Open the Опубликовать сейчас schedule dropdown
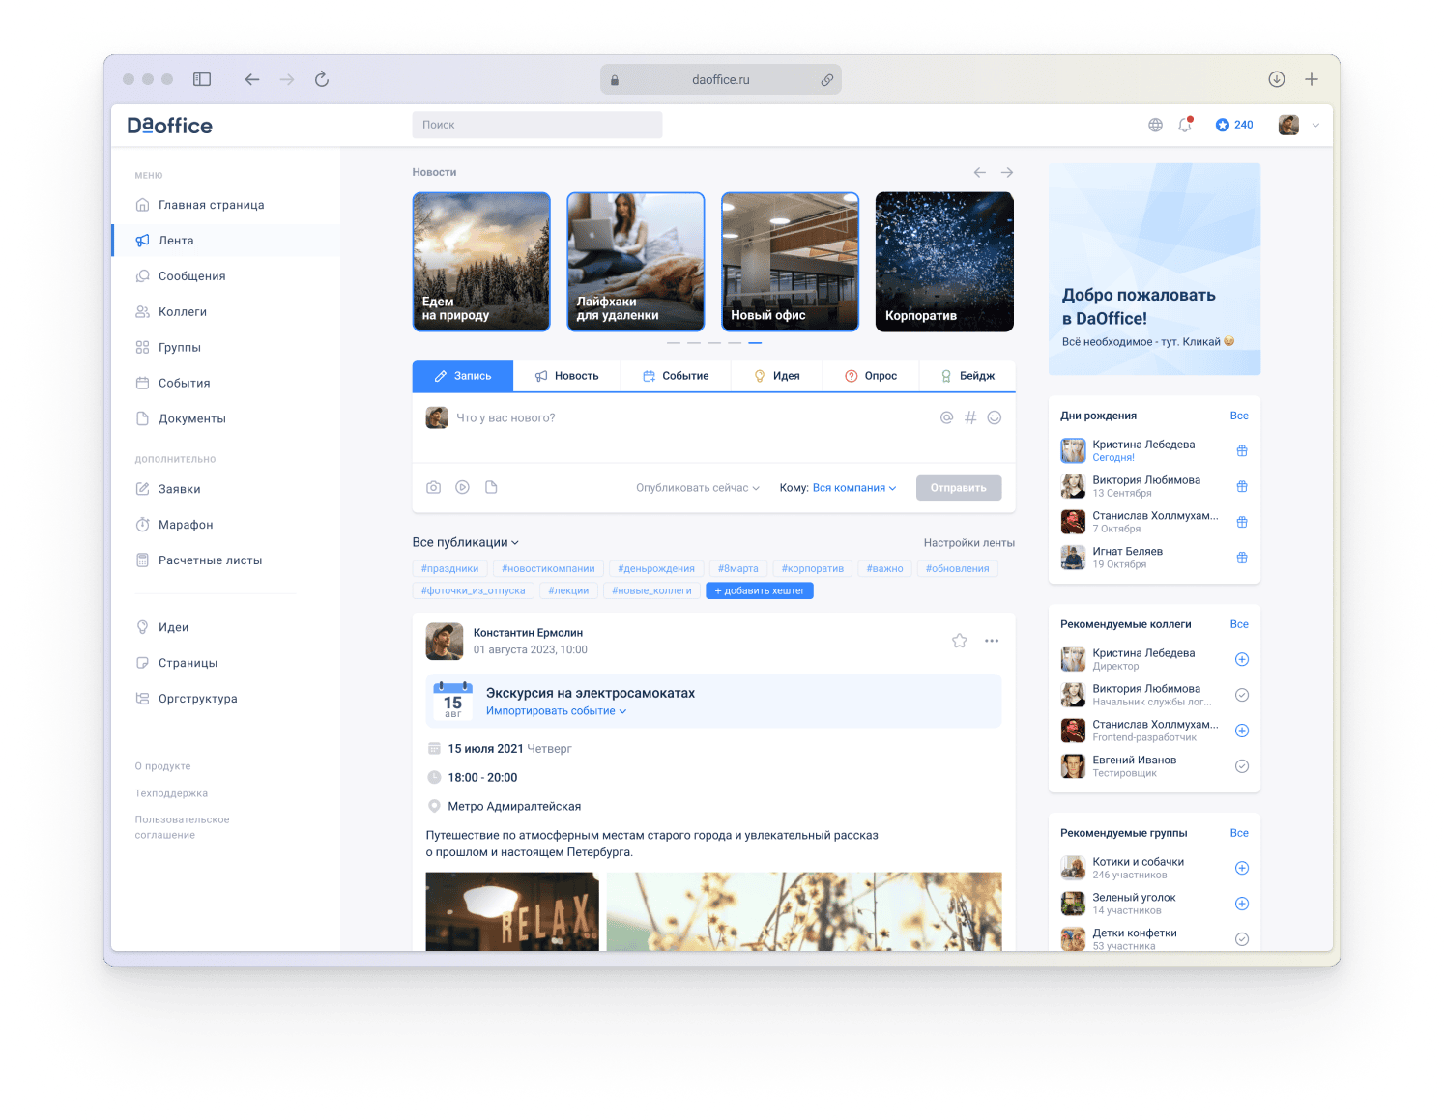The image size is (1444, 1120). coord(697,488)
